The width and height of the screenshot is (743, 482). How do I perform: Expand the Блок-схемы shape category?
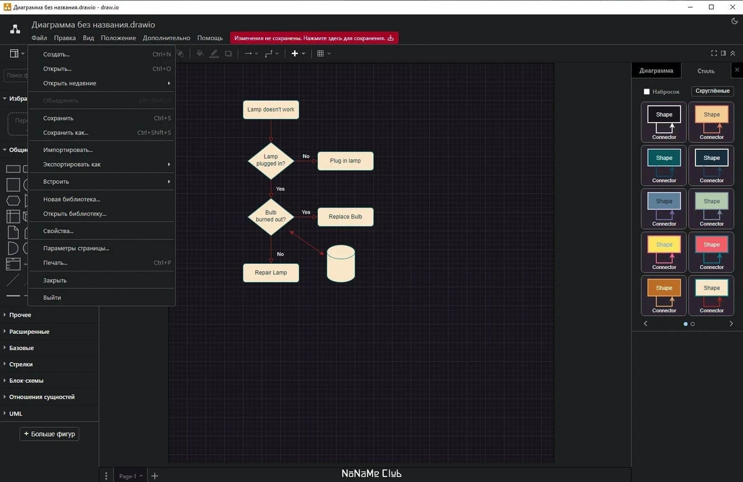click(x=50, y=380)
